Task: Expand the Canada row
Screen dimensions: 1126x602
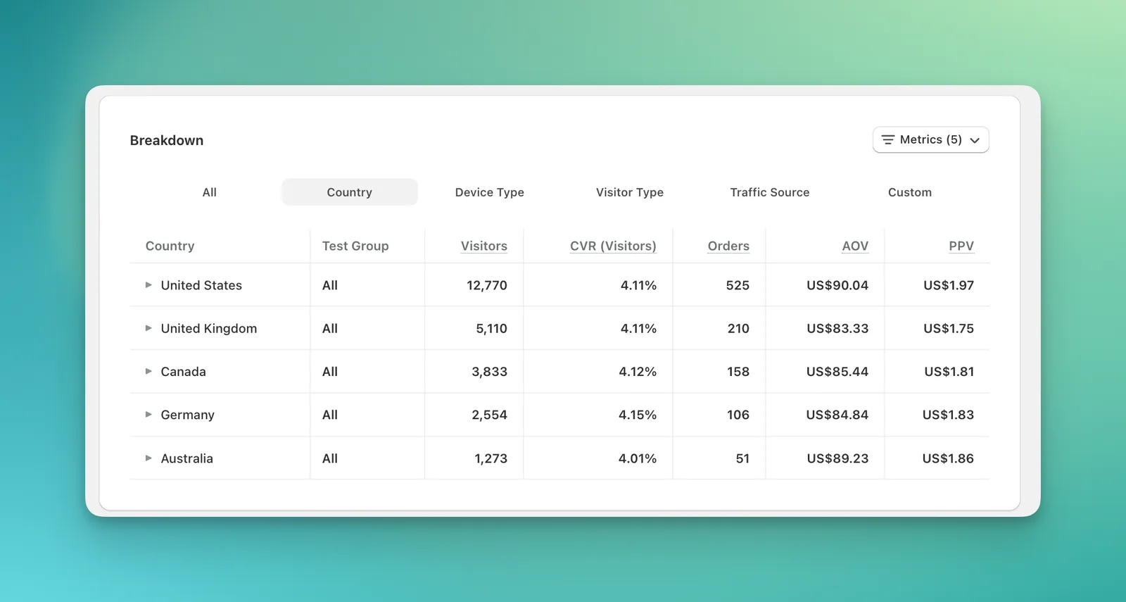Action: click(148, 371)
